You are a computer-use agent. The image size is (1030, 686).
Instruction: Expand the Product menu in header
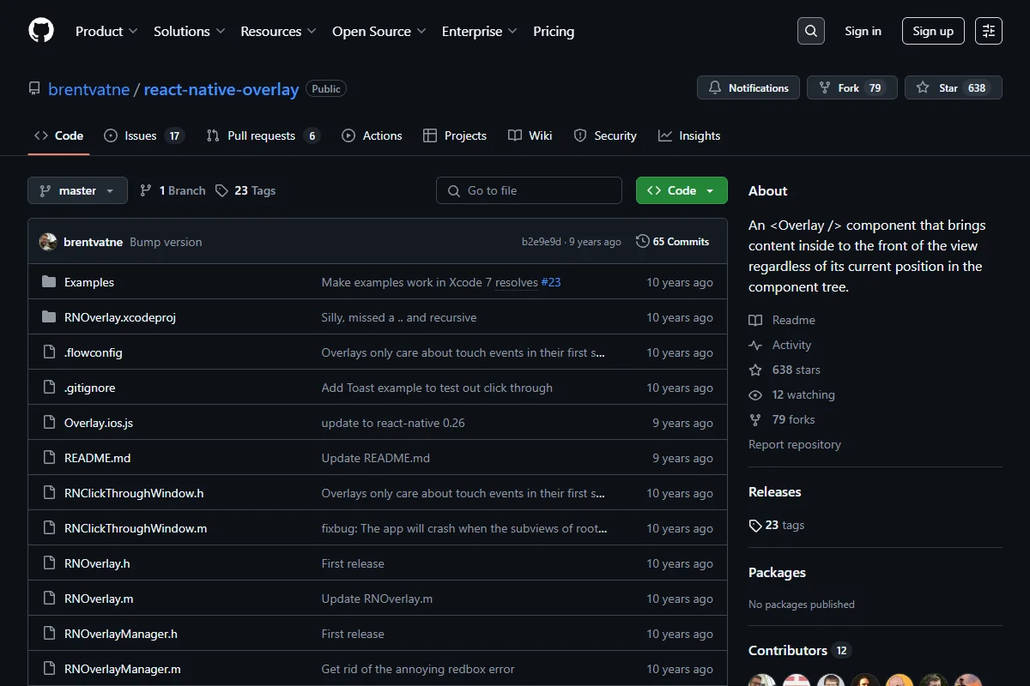[106, 31]
